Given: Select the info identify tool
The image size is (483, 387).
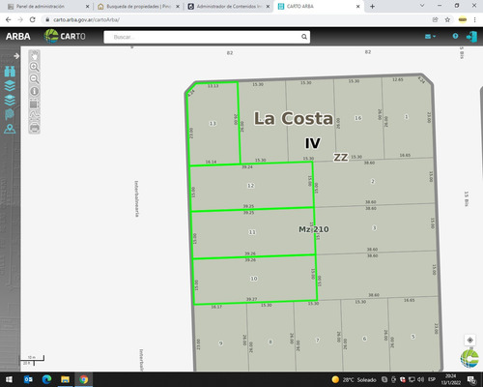Looking at the screenshot, I should point(35,91).
